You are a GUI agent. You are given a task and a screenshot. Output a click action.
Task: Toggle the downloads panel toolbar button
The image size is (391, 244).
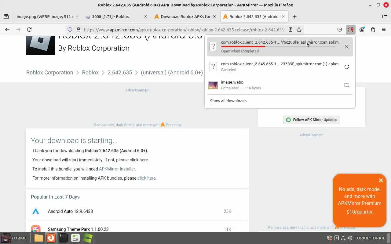coord(350,30)
